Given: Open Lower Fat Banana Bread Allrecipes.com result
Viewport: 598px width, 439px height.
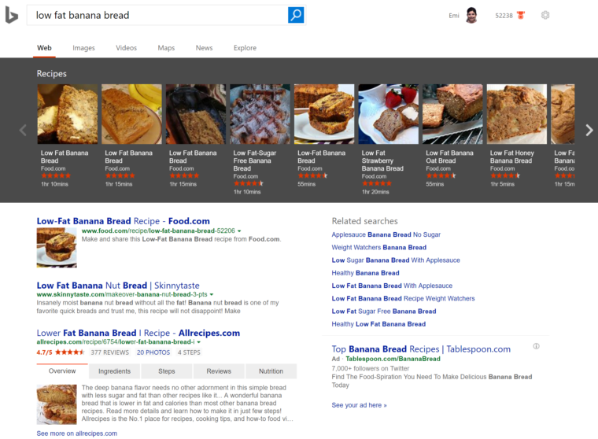Looking at the screenshot, I should tap(138, 333).
